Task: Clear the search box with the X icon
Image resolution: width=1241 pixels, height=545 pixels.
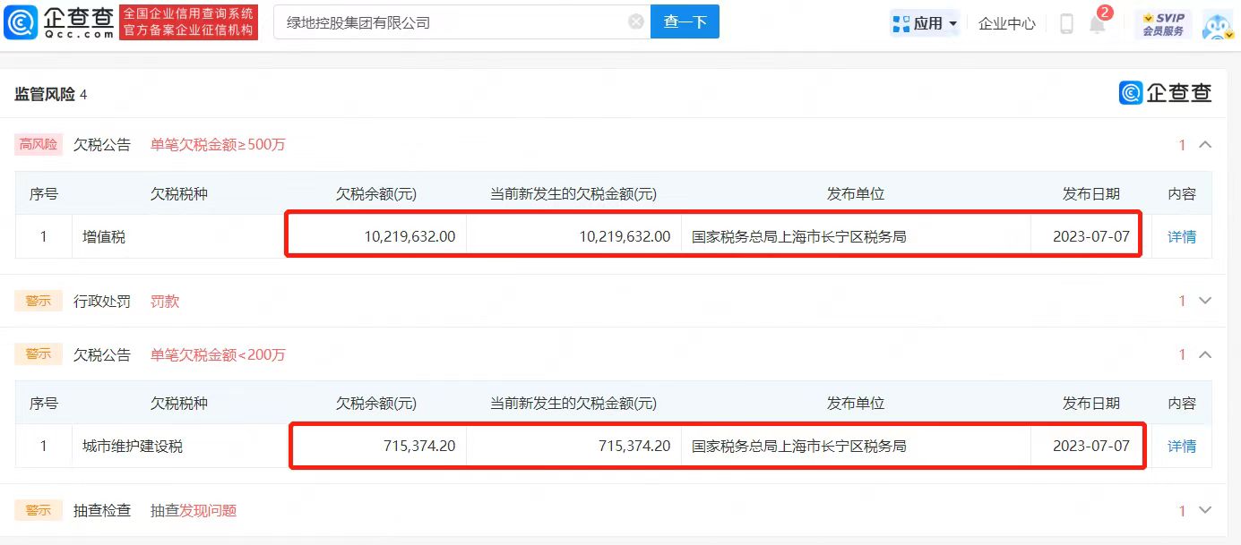Action: point(636,22)
